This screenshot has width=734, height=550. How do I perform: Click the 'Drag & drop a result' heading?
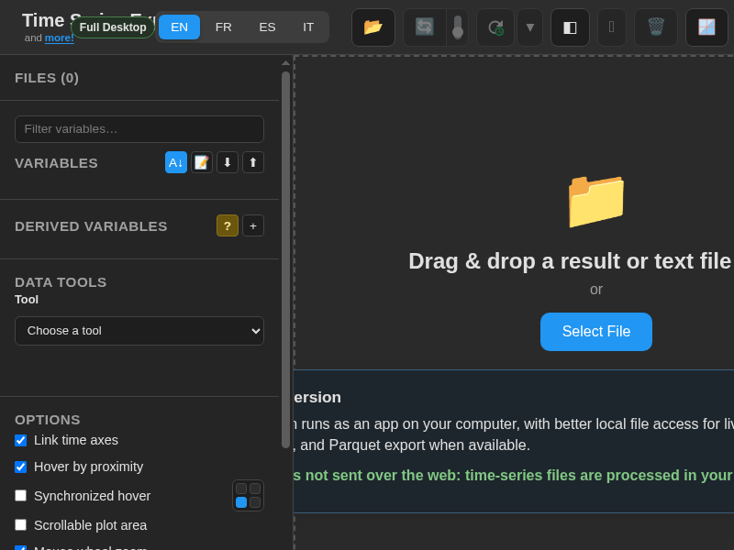click(570, 261)
